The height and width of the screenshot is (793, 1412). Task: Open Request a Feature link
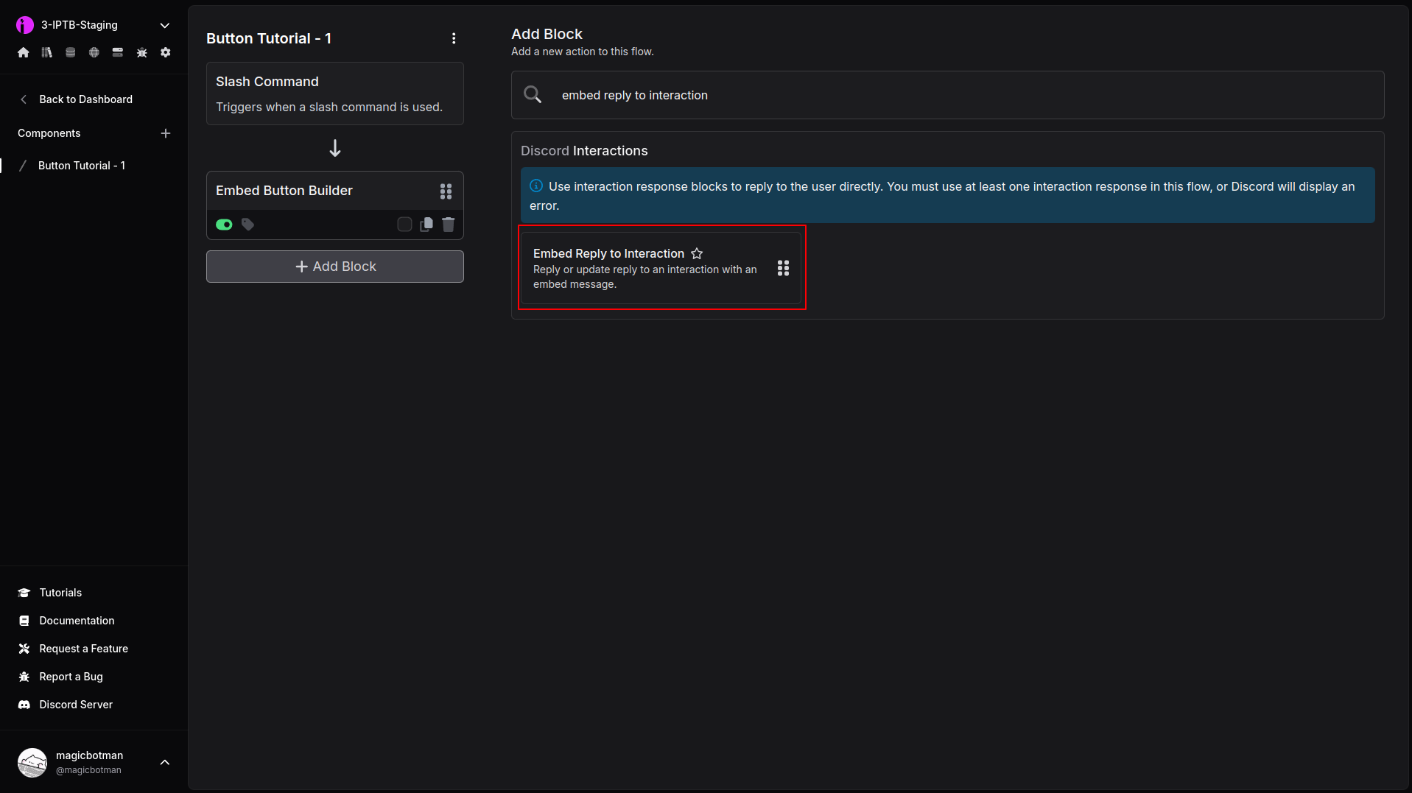(83, 649)
